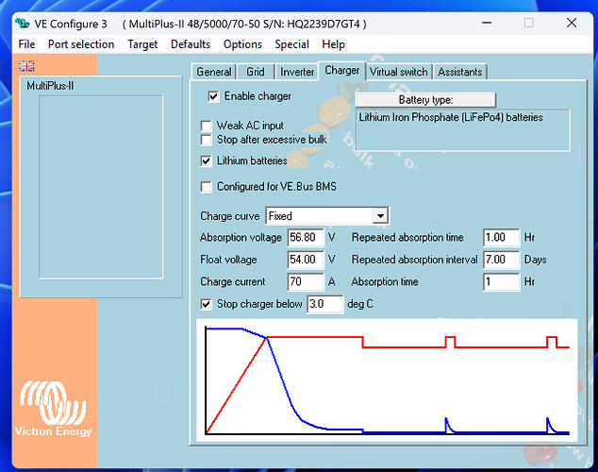The height and width of the screenshot is (472, 598).
Task: Click the charge curve graph
Action: coord(387,380)
